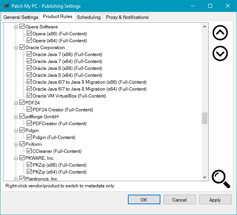This screenshot has height=215, width=237.
Task: Open search with the magnifying glass icon
Action: [221, 179]
